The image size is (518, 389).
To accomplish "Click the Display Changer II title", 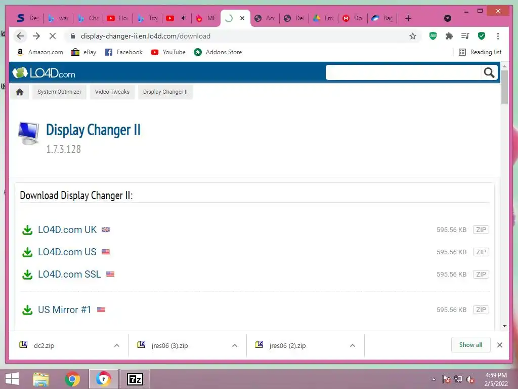I will pyautogui.click(x=93, y=130).
